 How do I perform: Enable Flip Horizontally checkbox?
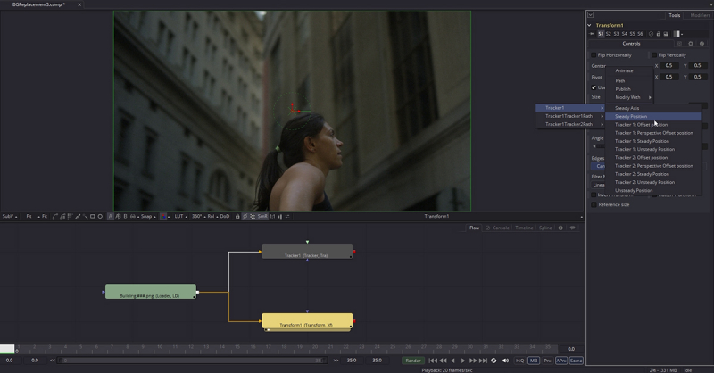point(594,54)
